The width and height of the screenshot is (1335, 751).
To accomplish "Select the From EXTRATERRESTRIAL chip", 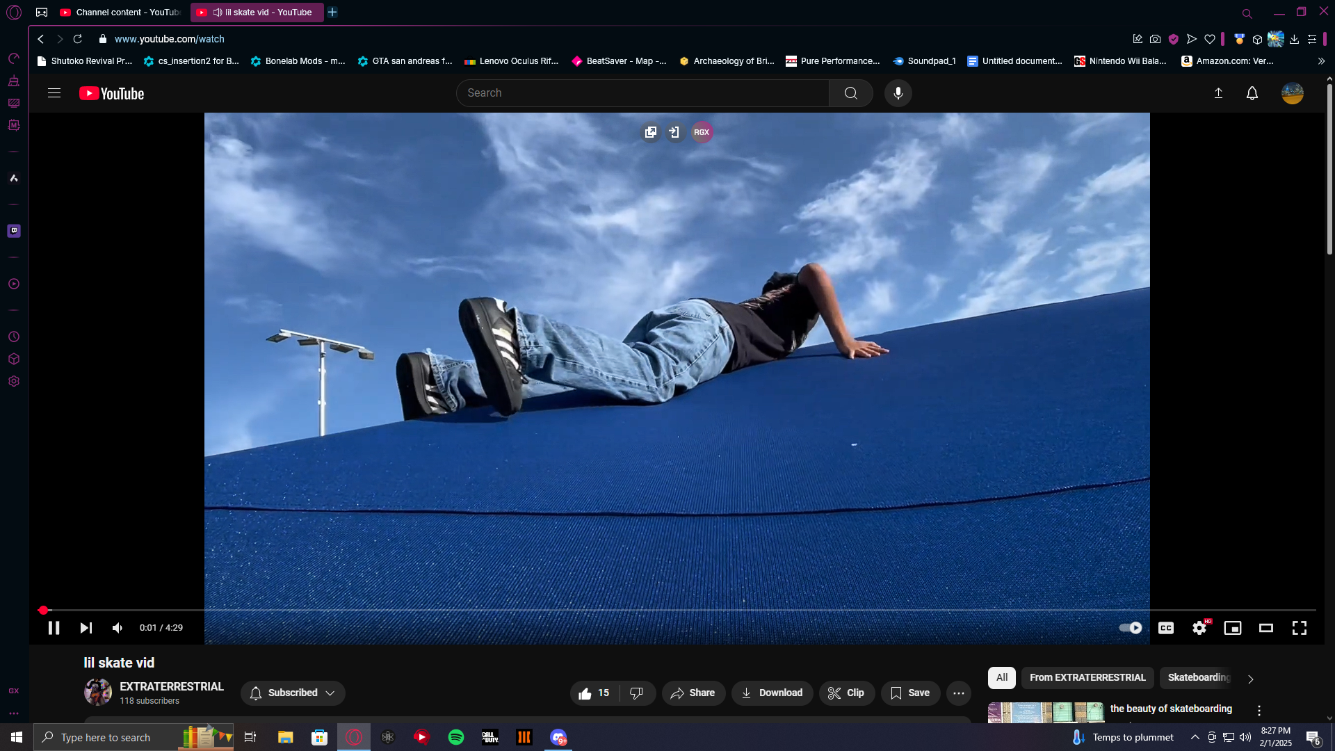I will [1087, 677].
